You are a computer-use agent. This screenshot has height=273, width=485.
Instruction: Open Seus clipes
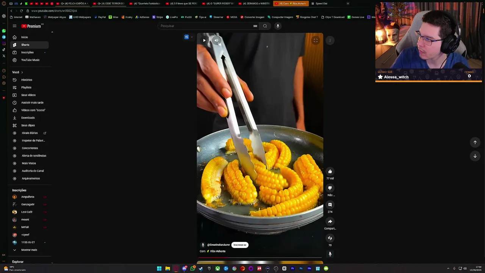(30, 125)
